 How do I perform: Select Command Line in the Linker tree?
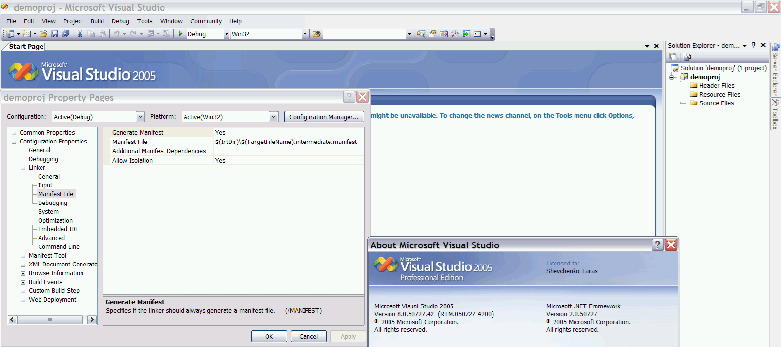59,247
